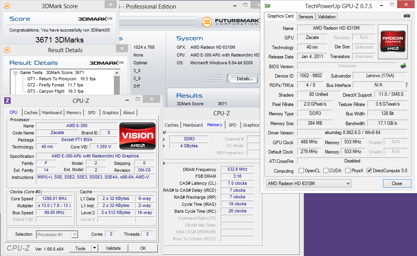The height and width of the screenshot is (256, 417).
Task: Click the Socket FT1 BGA package value
Action: pyautogui.click(x=76, y=139)
